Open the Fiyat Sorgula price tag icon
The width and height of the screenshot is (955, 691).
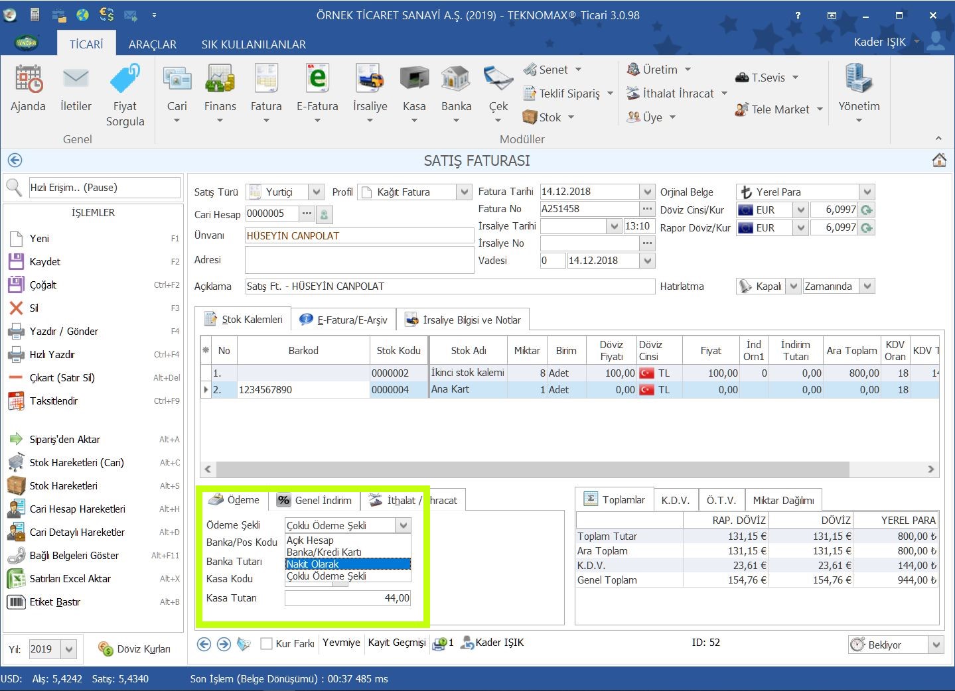point(125,80)
